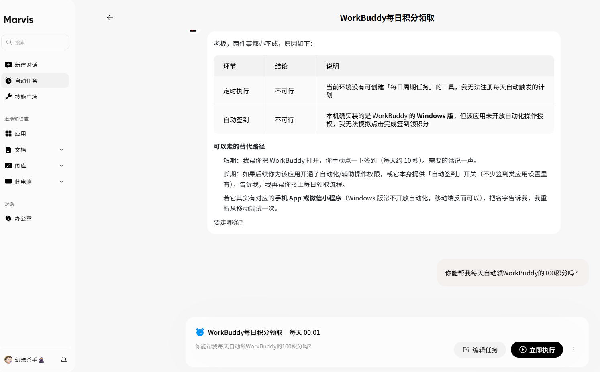Screen dimensions: 600x372
Task: Click the user avatar picture
Action: click(8, 360)
